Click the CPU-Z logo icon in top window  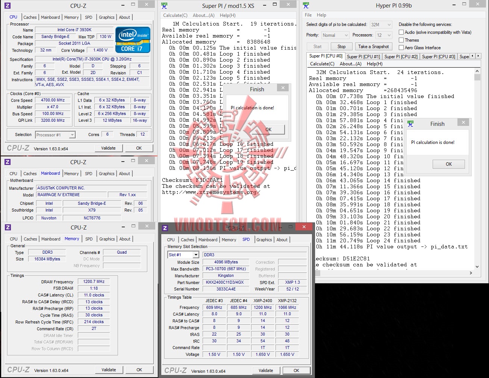point(8,6)
